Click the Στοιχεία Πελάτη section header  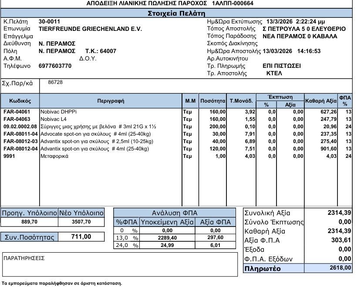(176, 13)
